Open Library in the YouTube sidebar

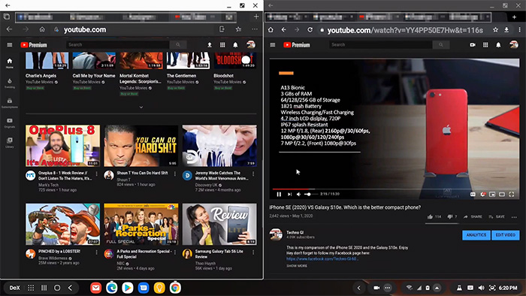click(x=9, y=143)
